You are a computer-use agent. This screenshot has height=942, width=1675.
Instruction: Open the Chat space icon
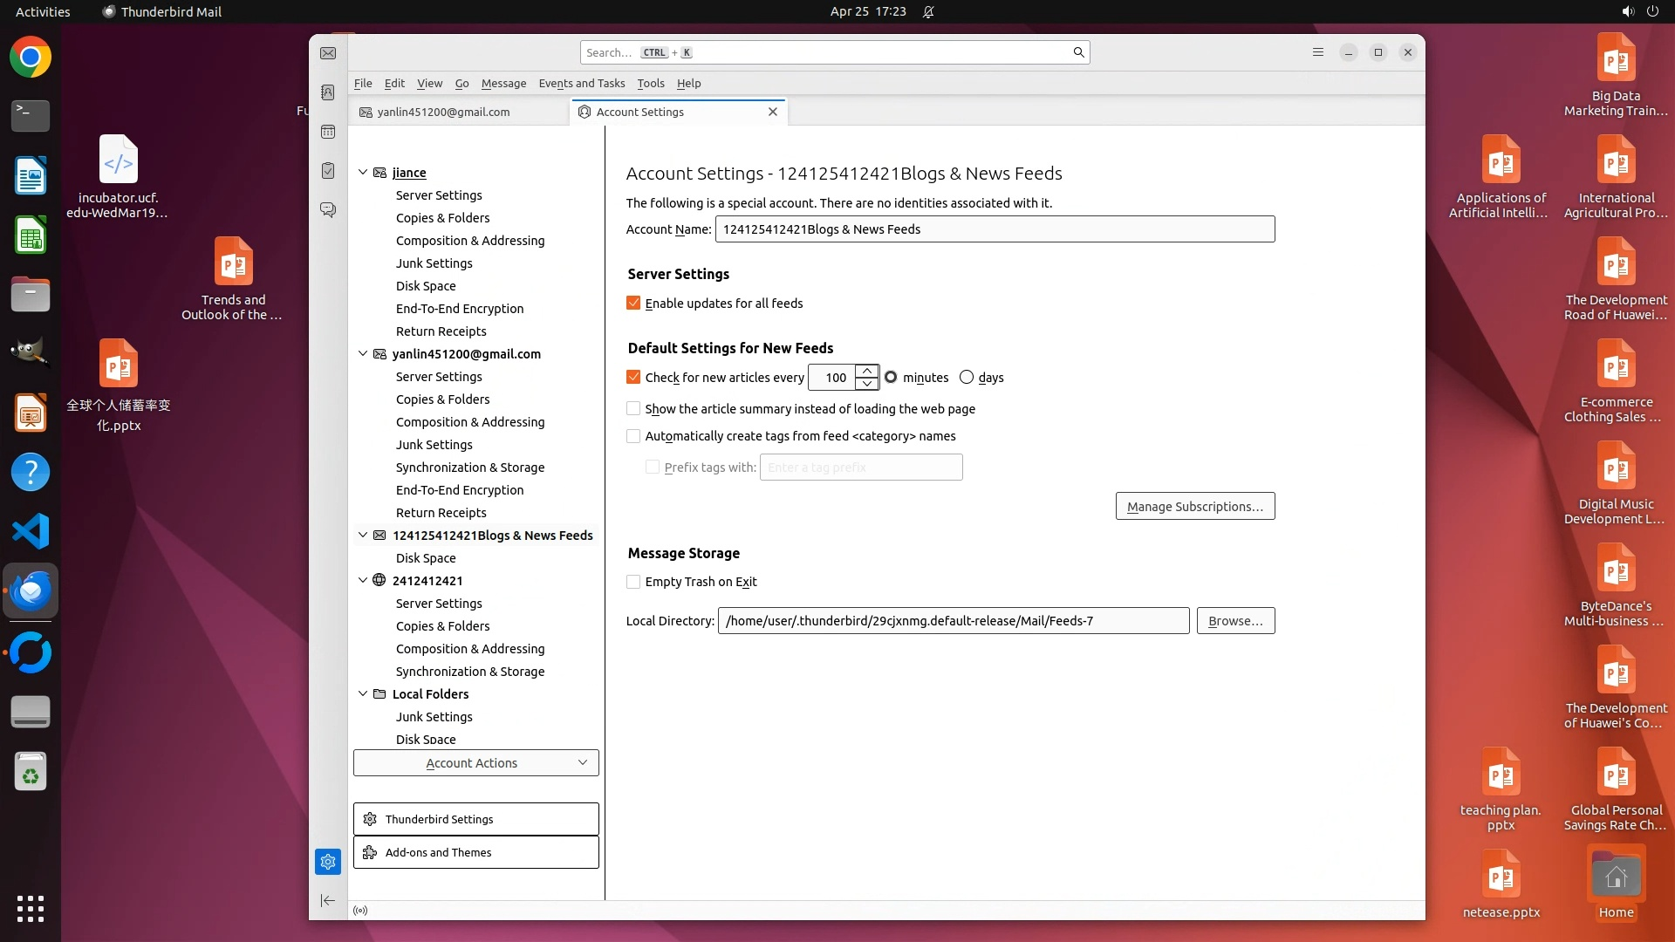[328, 210]
